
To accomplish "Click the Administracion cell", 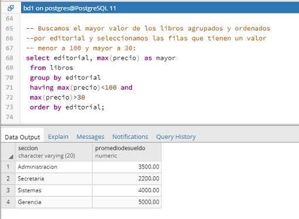I will coord(54,167).
